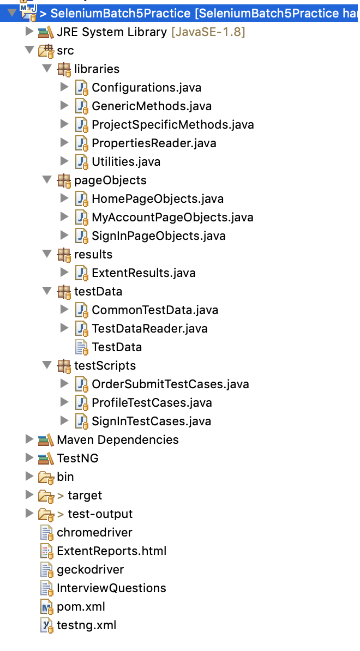The height and width of the screenshot is (651, 360).
Task: Click the bin folder icon
Action: point(46,478)
